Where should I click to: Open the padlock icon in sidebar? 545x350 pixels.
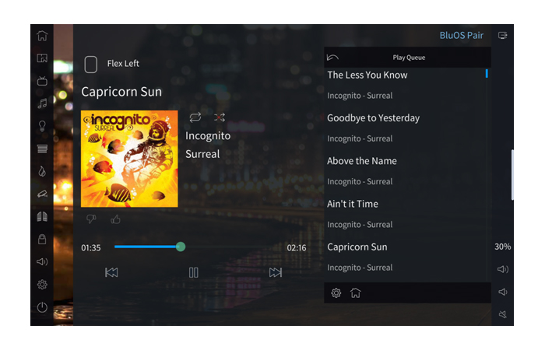(42, 240)
